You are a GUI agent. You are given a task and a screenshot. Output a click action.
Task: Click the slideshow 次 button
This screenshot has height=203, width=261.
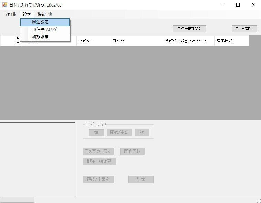tap(142, 132)
